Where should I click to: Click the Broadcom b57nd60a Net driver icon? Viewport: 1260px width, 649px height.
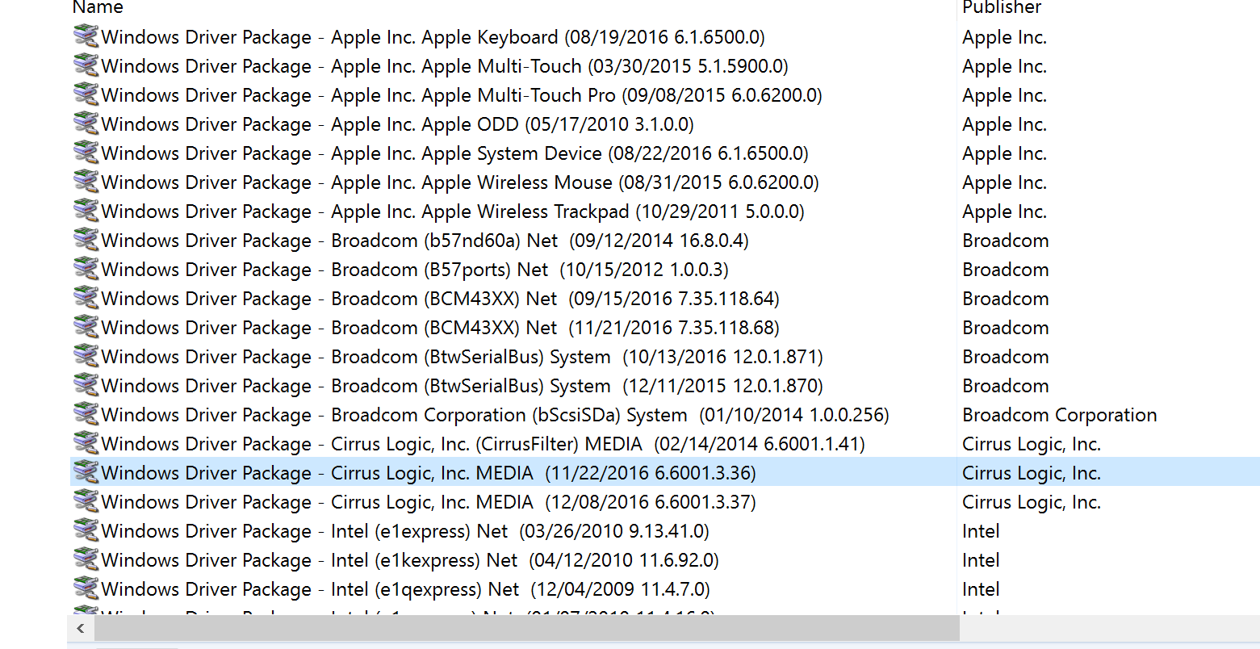(86, 241)
